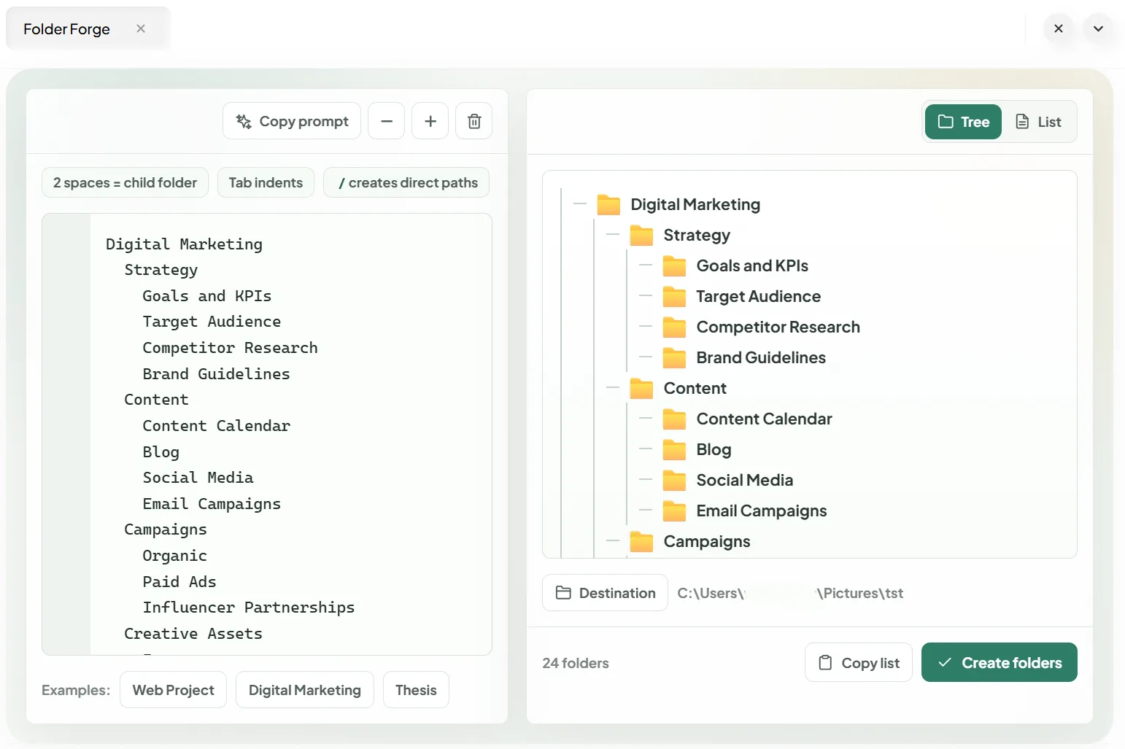Click the Content Calendar folder icon
Viewport: 1125px width, 749px height.
(x=674, y=419)
